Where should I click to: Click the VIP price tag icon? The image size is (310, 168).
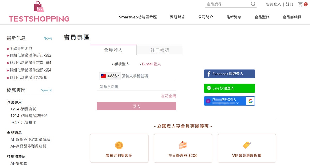(247, 145)
